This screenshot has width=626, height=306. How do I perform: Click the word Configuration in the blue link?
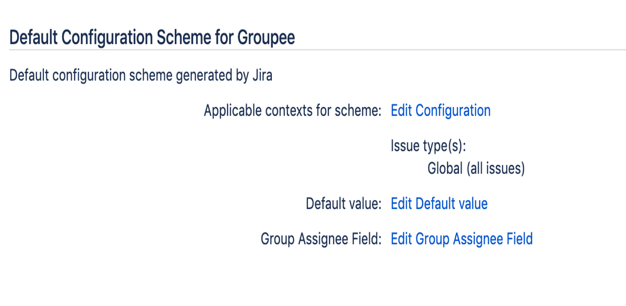[x=453, y=111]
